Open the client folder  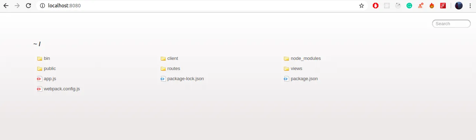[x=172, y=58]
